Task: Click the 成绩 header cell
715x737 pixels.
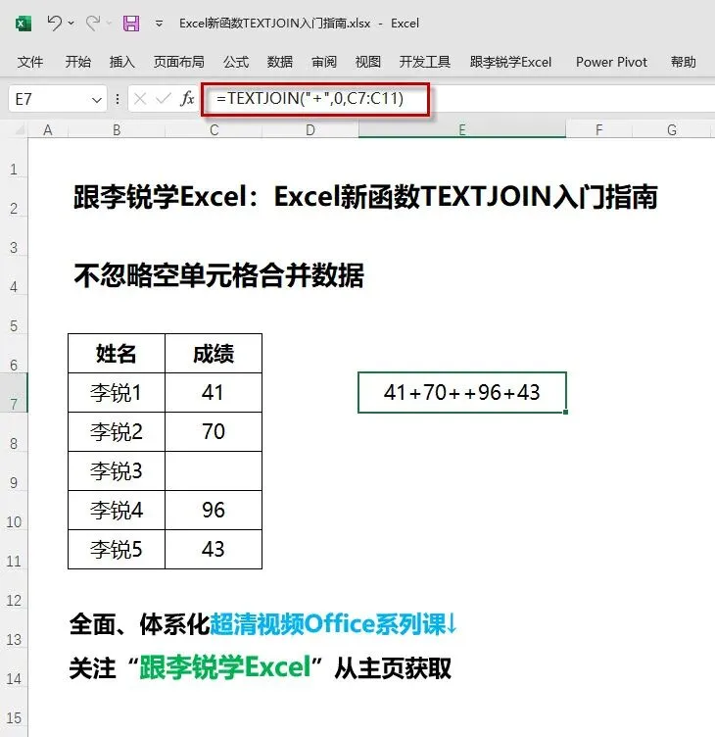Action: coord(214,354)
